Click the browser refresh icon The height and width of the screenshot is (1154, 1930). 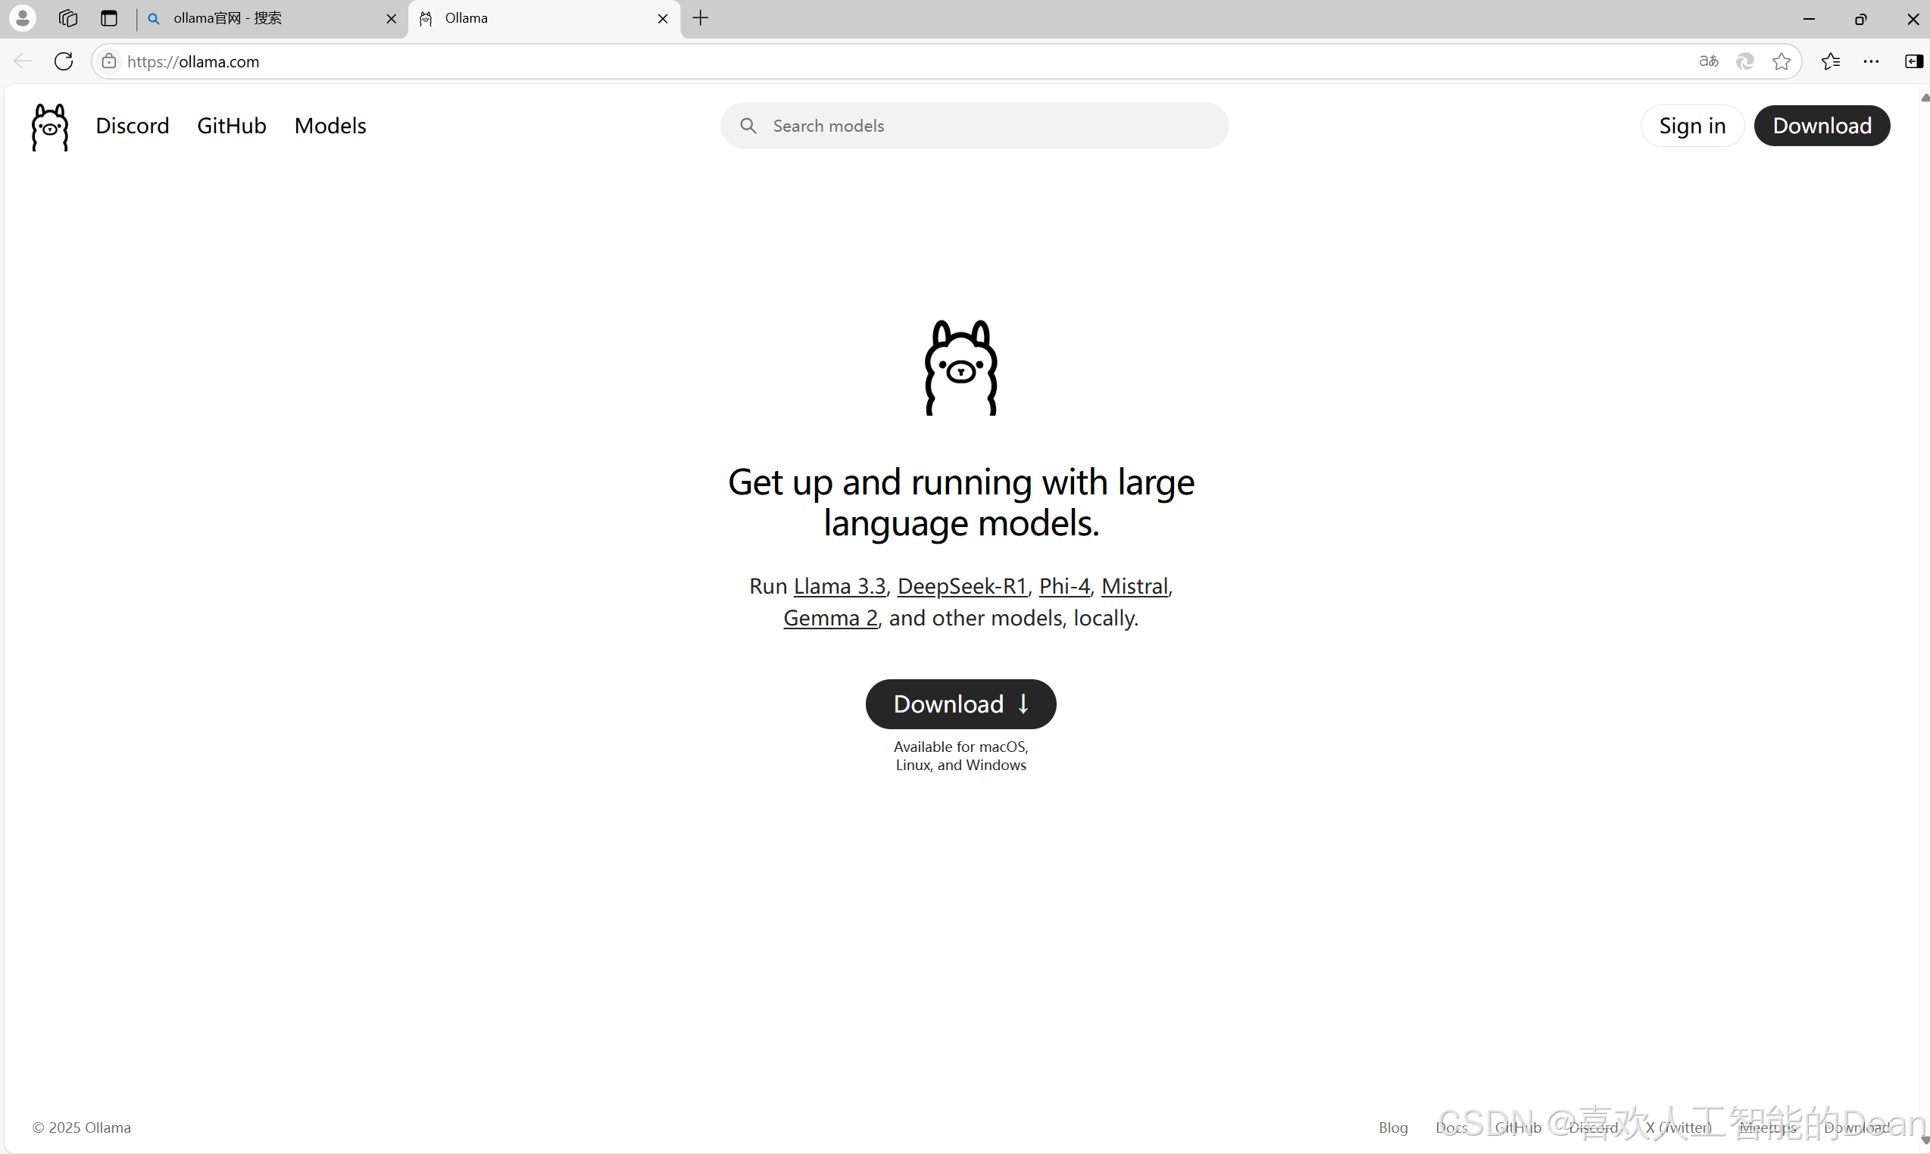pyautogui.click(x=64, y=61)
